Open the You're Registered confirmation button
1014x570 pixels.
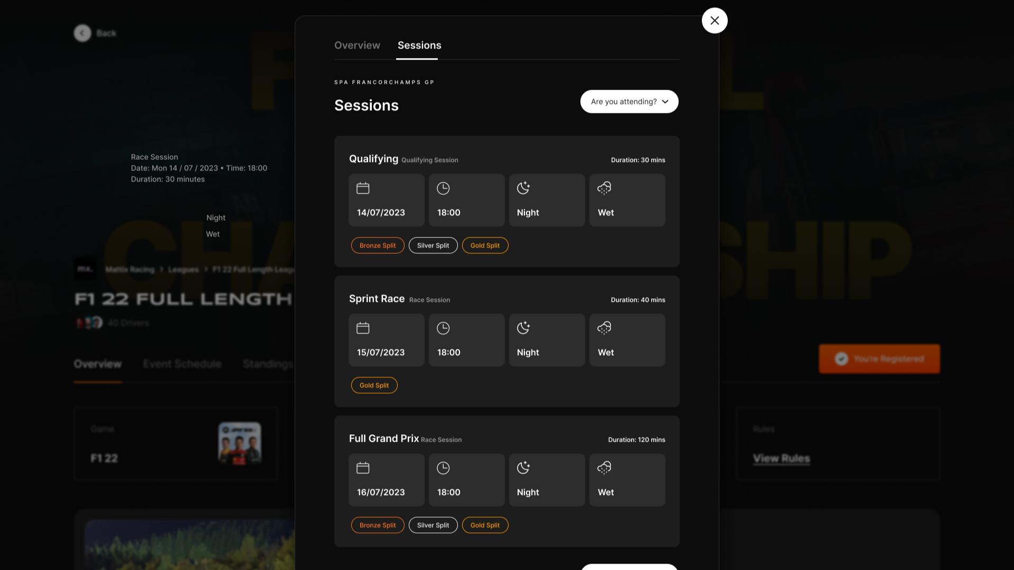point(879,358)
